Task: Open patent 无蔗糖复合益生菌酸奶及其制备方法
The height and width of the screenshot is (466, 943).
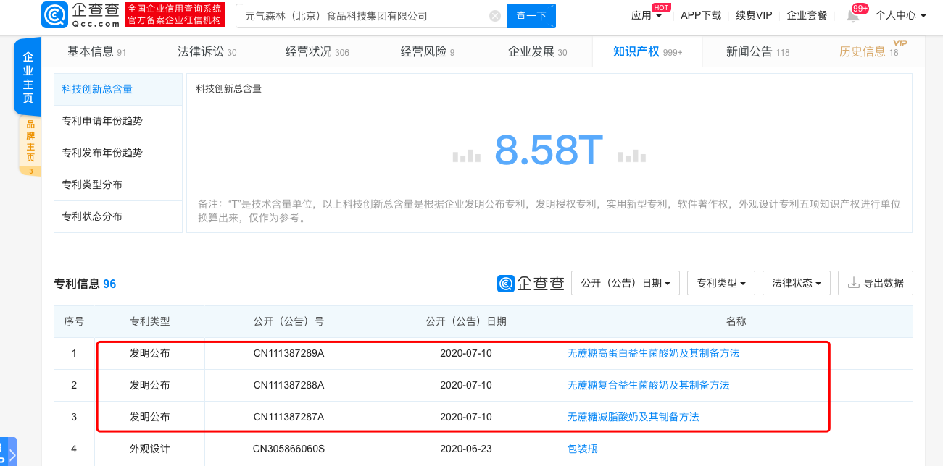Action: [648, 386]
